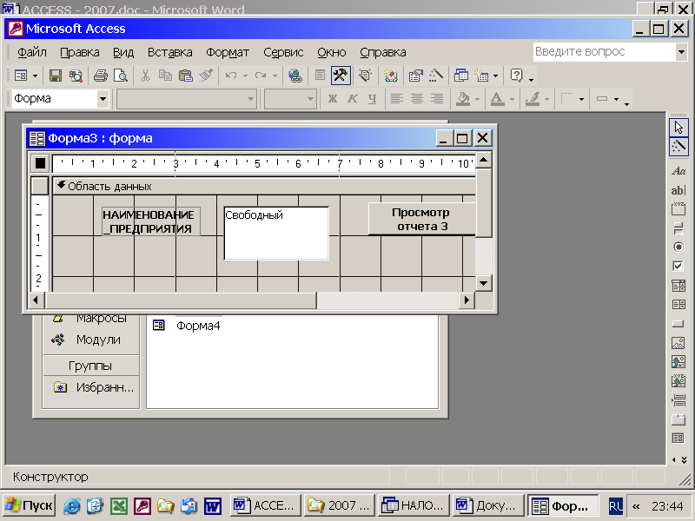Switch to the 'НАЛО...' taskbar window
This screenshot has width=695, height=521.
click(414, 505)
